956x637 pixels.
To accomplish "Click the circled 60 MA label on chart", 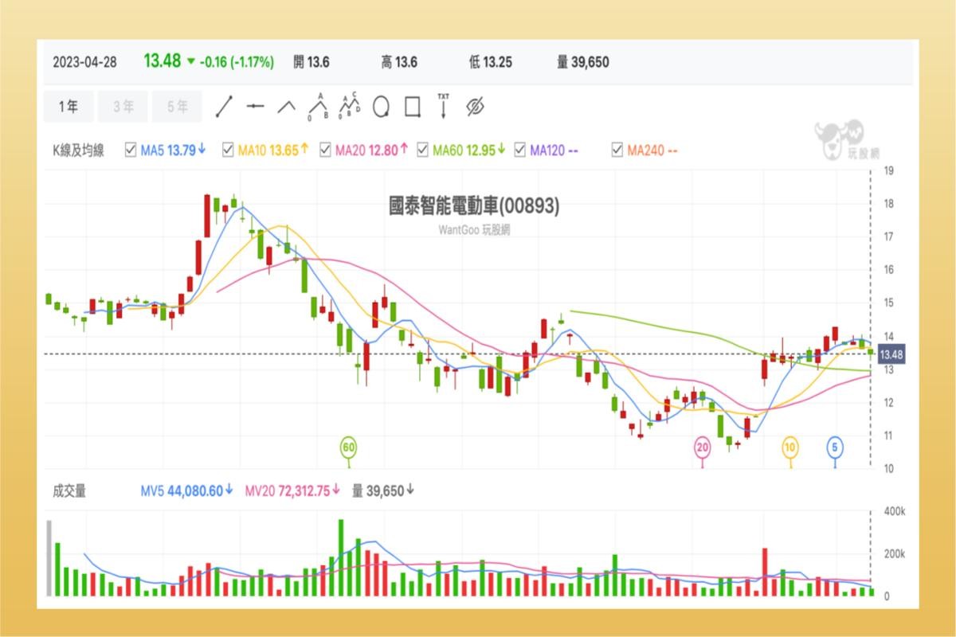I will tap(348, 447).
